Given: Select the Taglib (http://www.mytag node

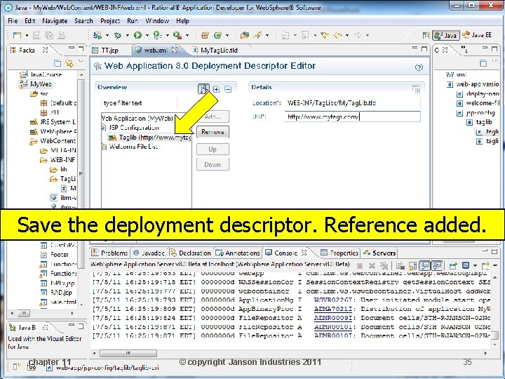Looking at the screenshot, I should (150, 138).
